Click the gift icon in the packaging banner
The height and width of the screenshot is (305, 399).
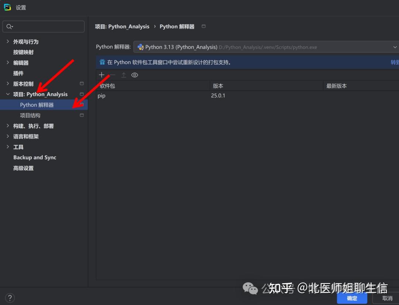pos(102,62)
